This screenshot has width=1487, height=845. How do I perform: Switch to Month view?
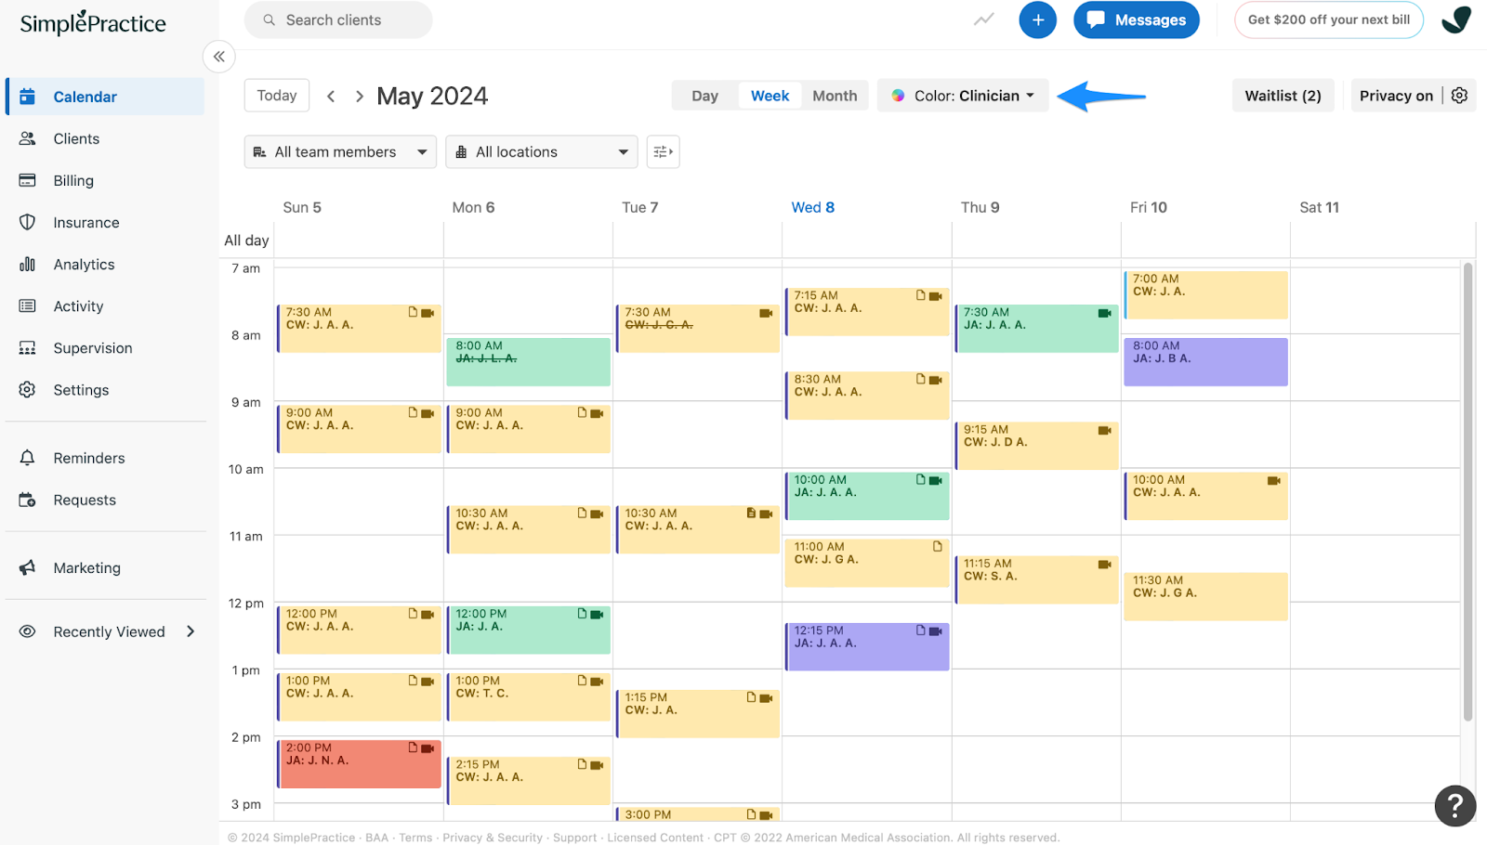[834, 95]
